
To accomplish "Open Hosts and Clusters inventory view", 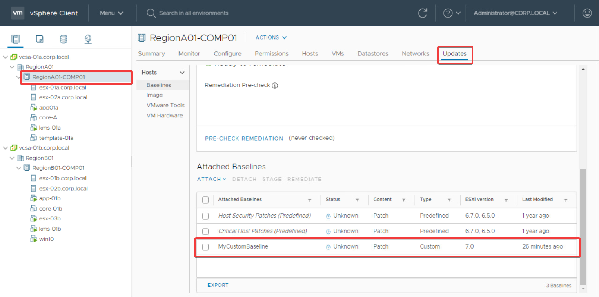I will coord(16,39).
